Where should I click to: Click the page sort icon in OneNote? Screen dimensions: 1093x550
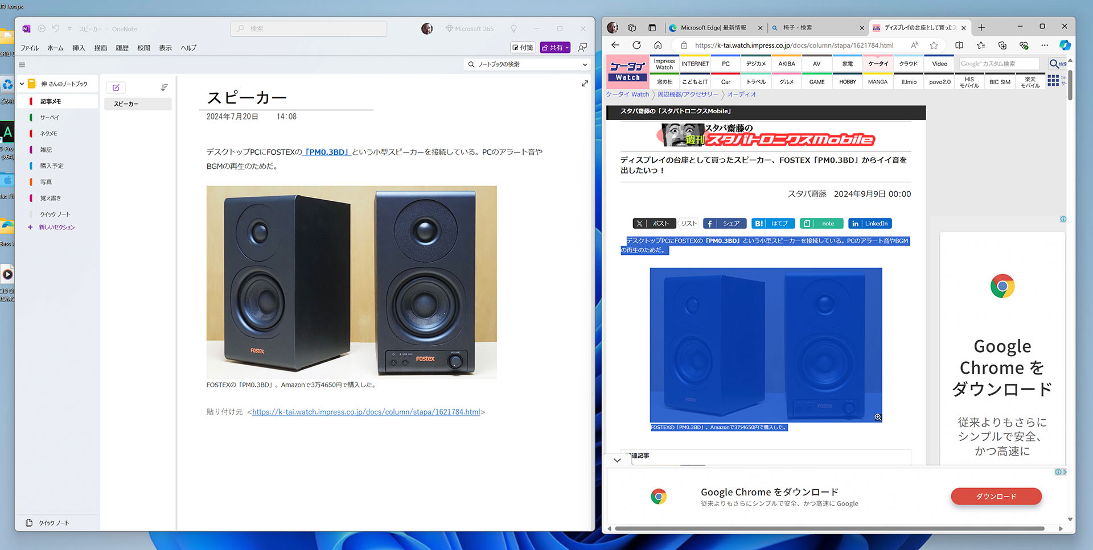pos(165,87)
